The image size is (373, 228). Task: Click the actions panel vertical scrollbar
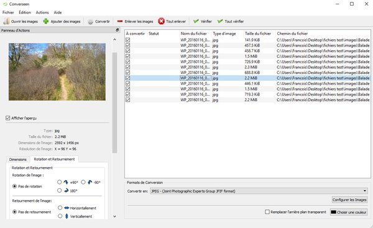pyautogui.click(x=114, y=103)
